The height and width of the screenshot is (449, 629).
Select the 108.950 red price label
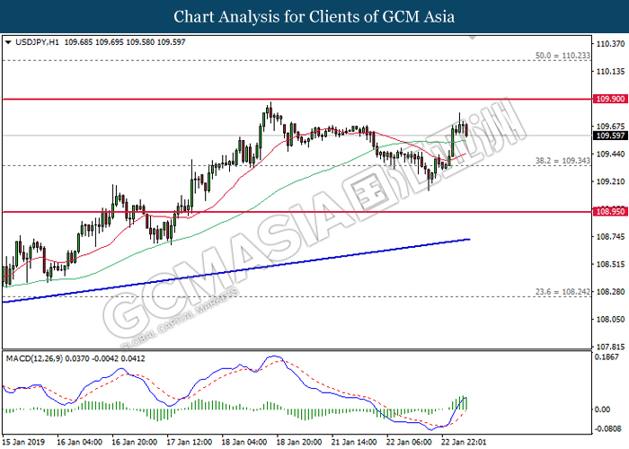pos(610,212)
